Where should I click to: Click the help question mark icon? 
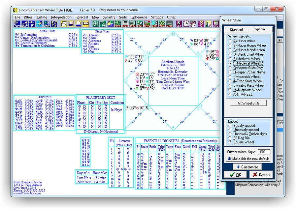(201, 24)
